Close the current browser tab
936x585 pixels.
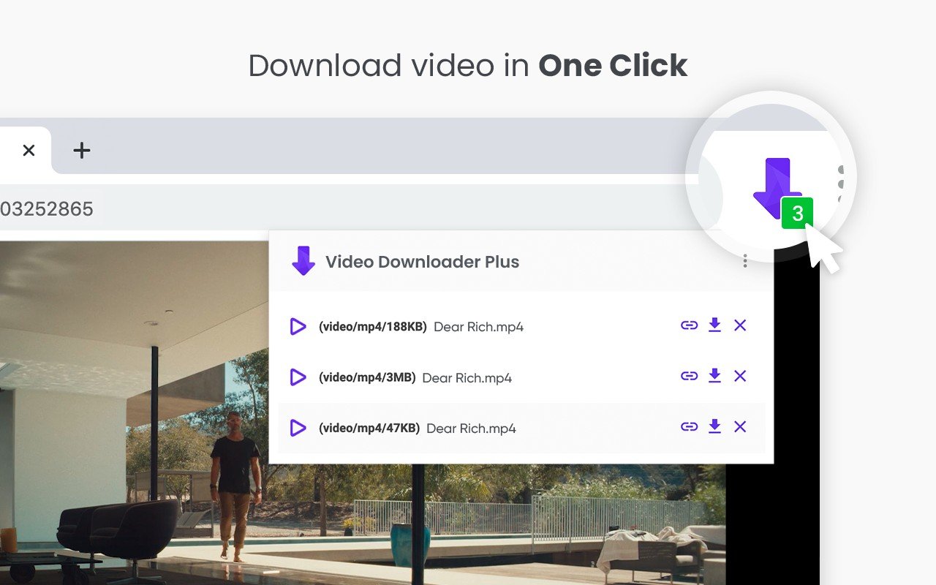pyautogui.click(x=29, y=150)
